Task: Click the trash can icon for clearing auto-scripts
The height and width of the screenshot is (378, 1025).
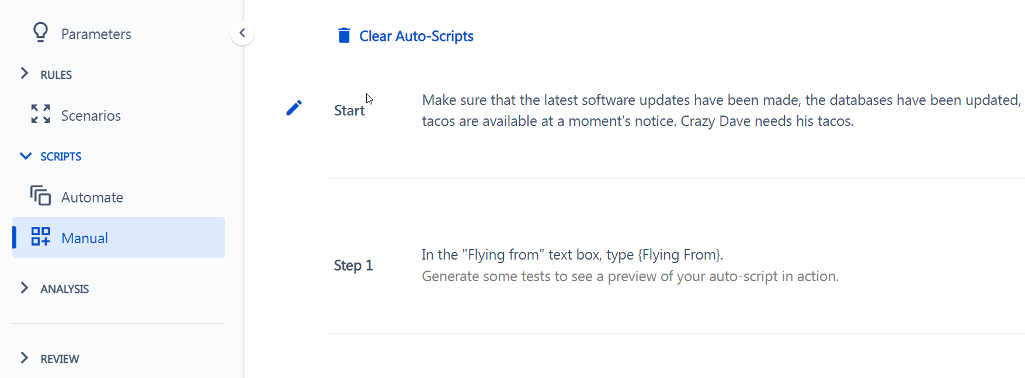Action: 344,36
